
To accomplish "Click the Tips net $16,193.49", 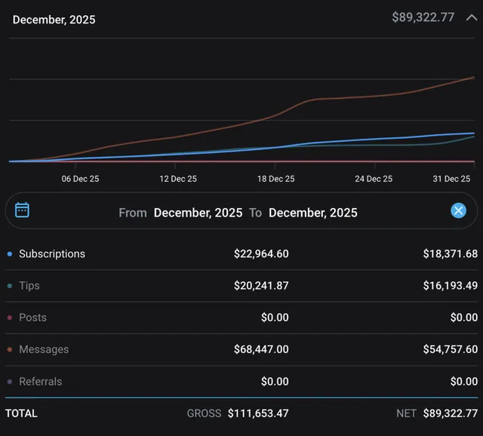I will [451, 286].
